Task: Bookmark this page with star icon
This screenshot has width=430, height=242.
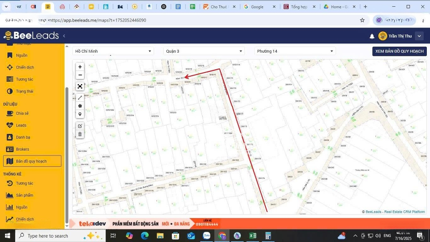Action: [362, 20]
